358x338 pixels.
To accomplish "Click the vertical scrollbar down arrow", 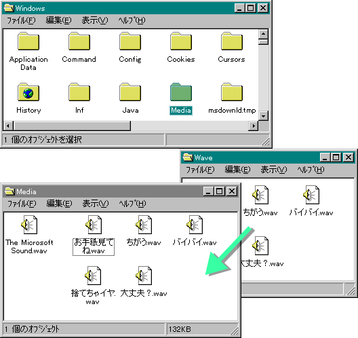I will click(263, 116).
